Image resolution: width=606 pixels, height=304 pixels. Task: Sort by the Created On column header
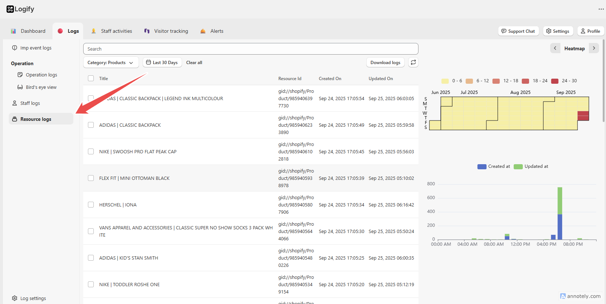pyautogui.click(x=330, y=78)
